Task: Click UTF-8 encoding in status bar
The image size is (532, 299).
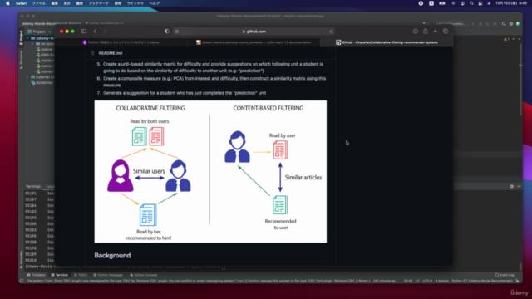Action: pyautogui.click(x=427, y=281)
